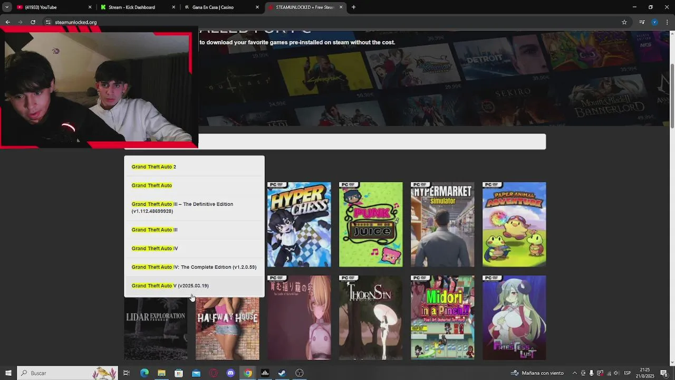This screenshot has height=380, width=675.
Task: Pick Grand Theft Auto IV Complete Edition
Action: tap(194, 267)
